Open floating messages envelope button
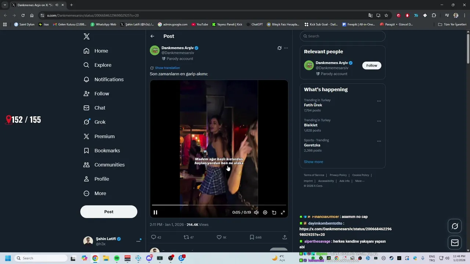 tap(455, 243)
